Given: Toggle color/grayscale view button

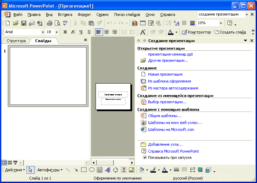Looking at the screenshot, I should 192,23.
